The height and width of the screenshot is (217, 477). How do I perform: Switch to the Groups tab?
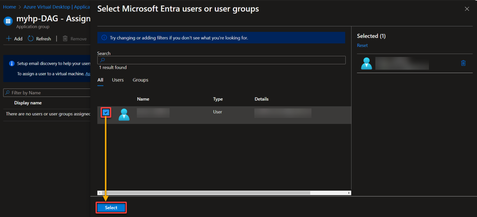(140, 80)
